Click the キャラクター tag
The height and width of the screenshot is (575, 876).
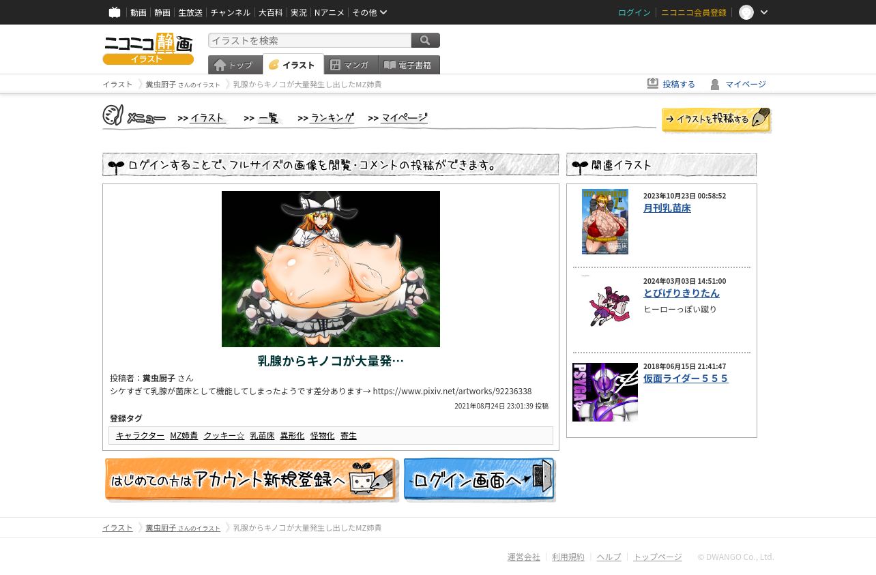[x=140, y=435]
